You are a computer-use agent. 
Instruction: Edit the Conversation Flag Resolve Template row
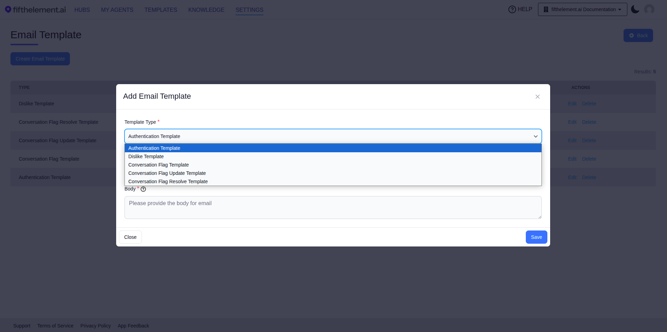pyautogui.click(x=572, y=122)
